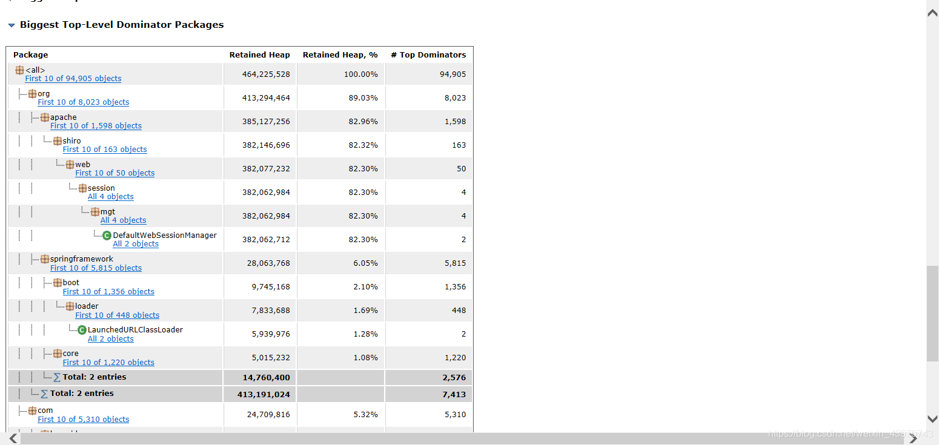Viewport: 939px width, 445px height.
Task: Select springframework package name
Action: tap(82, 259)
